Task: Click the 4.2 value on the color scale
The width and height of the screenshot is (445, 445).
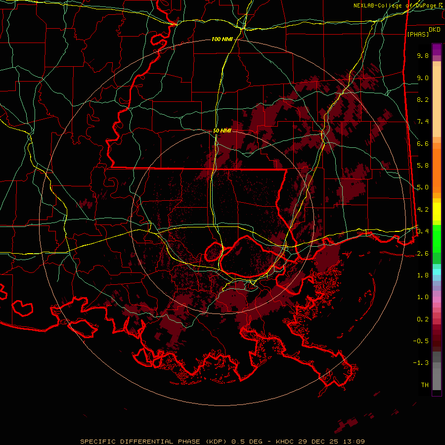Action: click(x=423, y=210)
